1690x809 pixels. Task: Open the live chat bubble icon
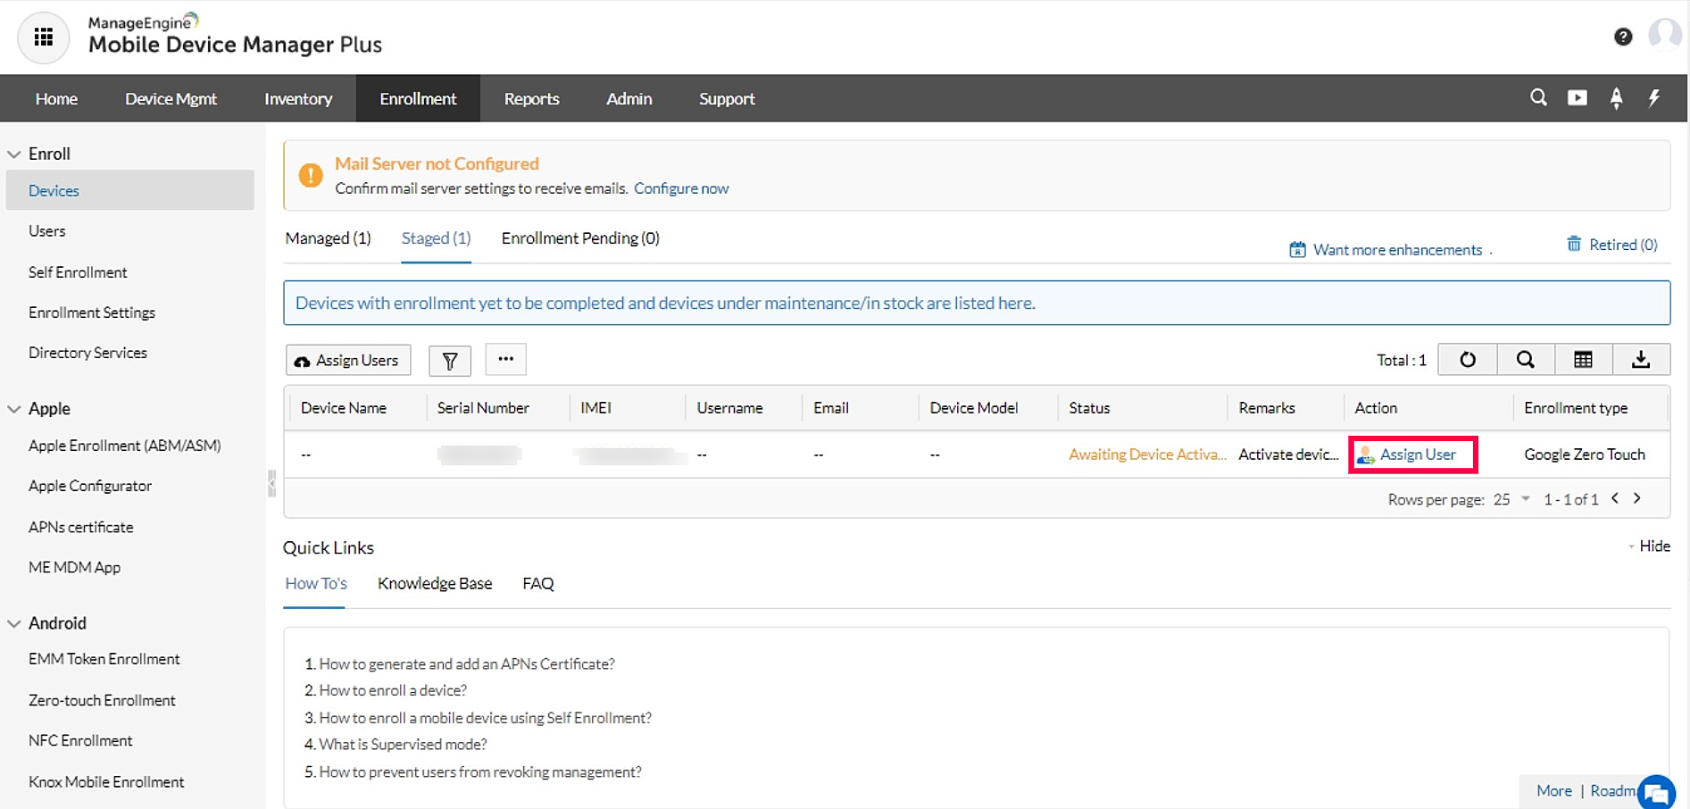[1656, 792]
